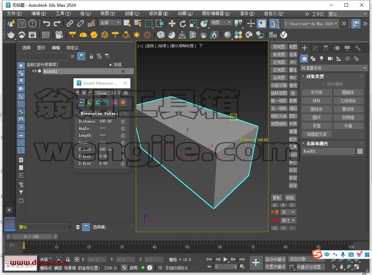Toggle Geometry category in Create panel

coord(304,59)
